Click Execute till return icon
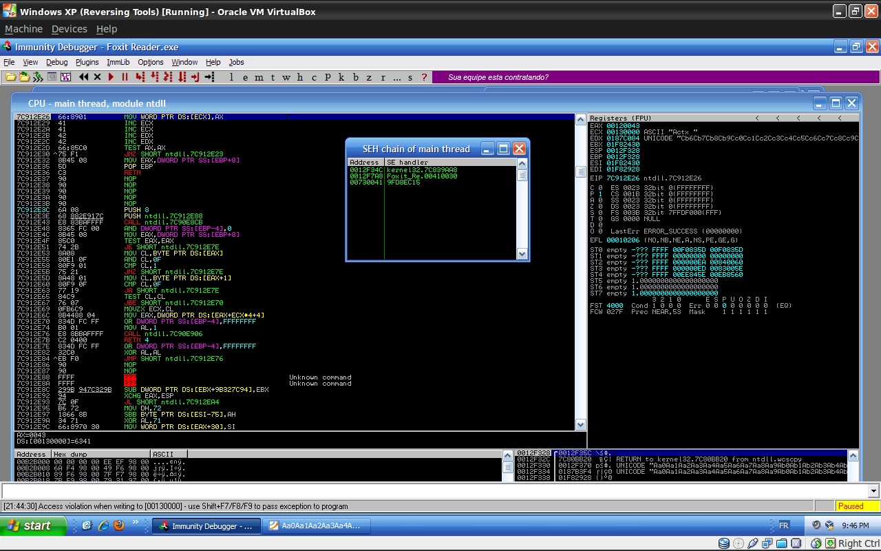The image size is (881, 551). [x=195, y=76]
